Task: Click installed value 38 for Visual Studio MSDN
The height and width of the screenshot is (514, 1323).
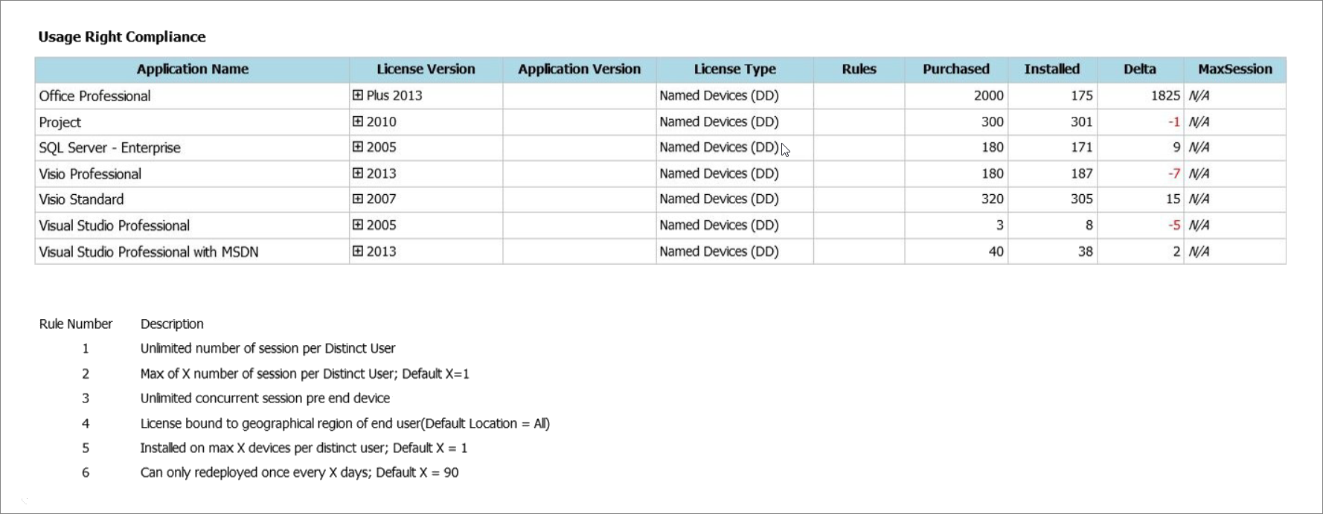Action: tap(1085, 251)
